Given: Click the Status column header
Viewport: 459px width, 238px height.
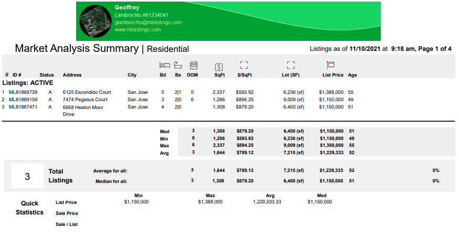Looking at the screenshot, I should (x=47, y=75).
